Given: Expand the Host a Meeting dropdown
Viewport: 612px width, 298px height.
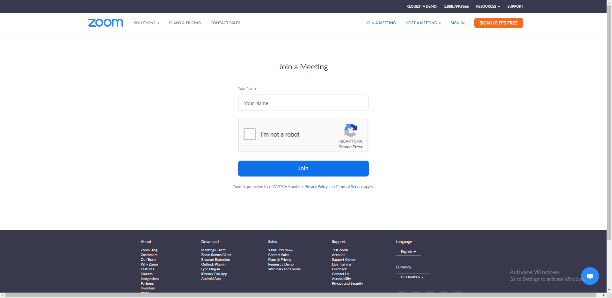Looking at the screenshot, I should coord(423,23).
